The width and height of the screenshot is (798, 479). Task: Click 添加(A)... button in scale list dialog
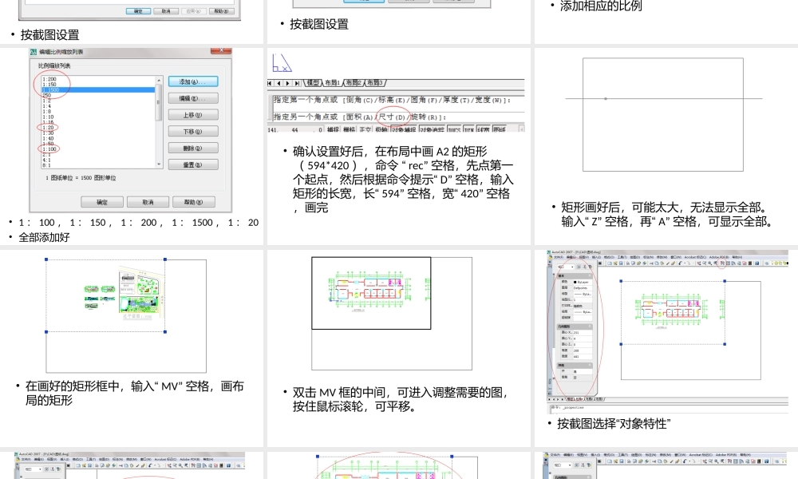[x=193, y=81]
